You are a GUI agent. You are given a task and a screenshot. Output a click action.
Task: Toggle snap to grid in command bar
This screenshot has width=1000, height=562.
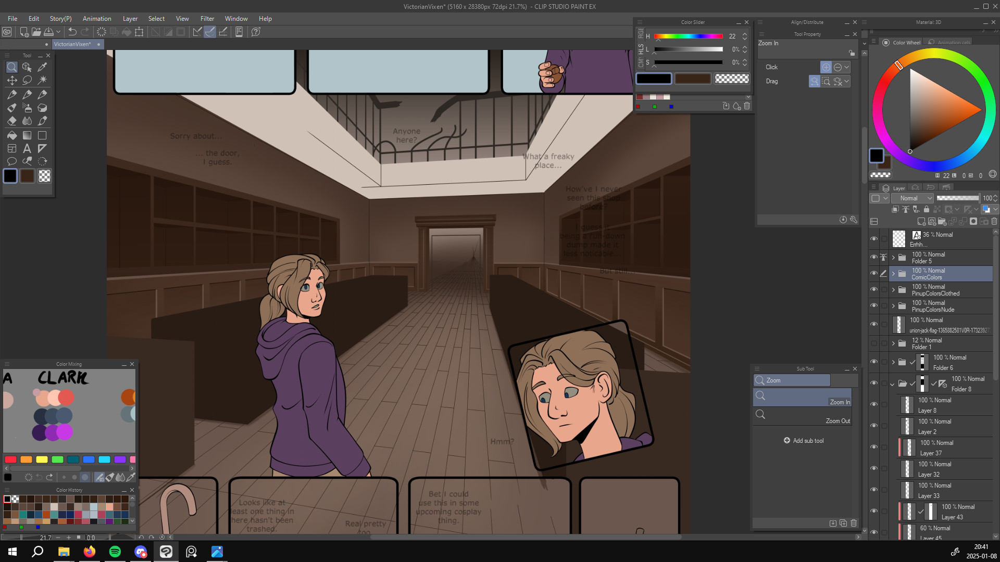click(223, 32)
